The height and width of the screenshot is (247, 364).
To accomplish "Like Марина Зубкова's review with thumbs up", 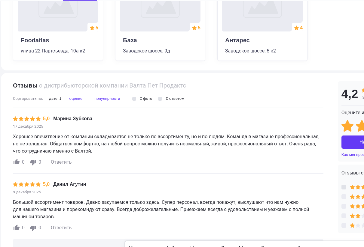I will tap(17, 162).
